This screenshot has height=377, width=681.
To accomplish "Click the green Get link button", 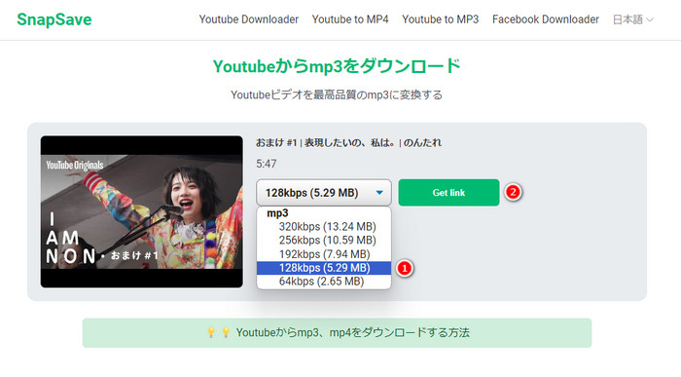I will click(x=448, y=193).
